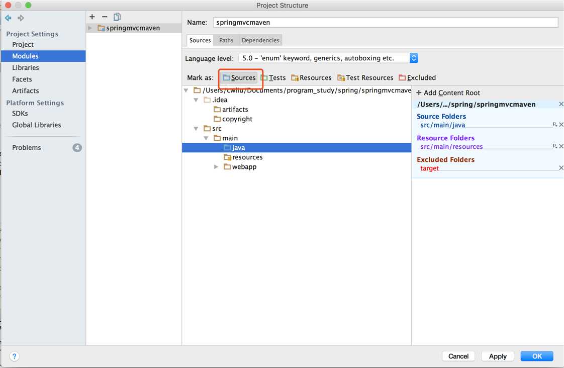Add a new module with plus icon

(x=92, y=17)
